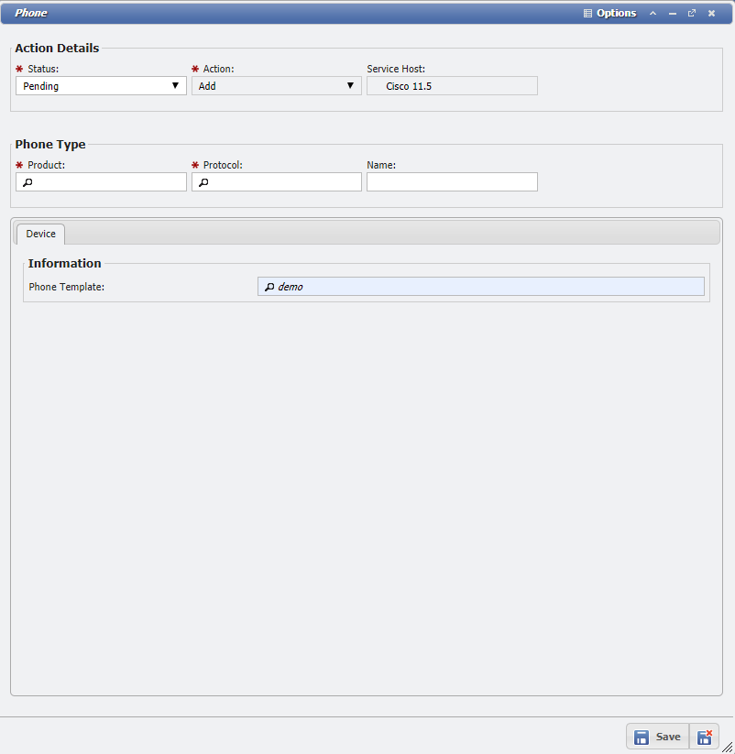Open the Options menu in the title bar
735x754 pixels.
609,14
